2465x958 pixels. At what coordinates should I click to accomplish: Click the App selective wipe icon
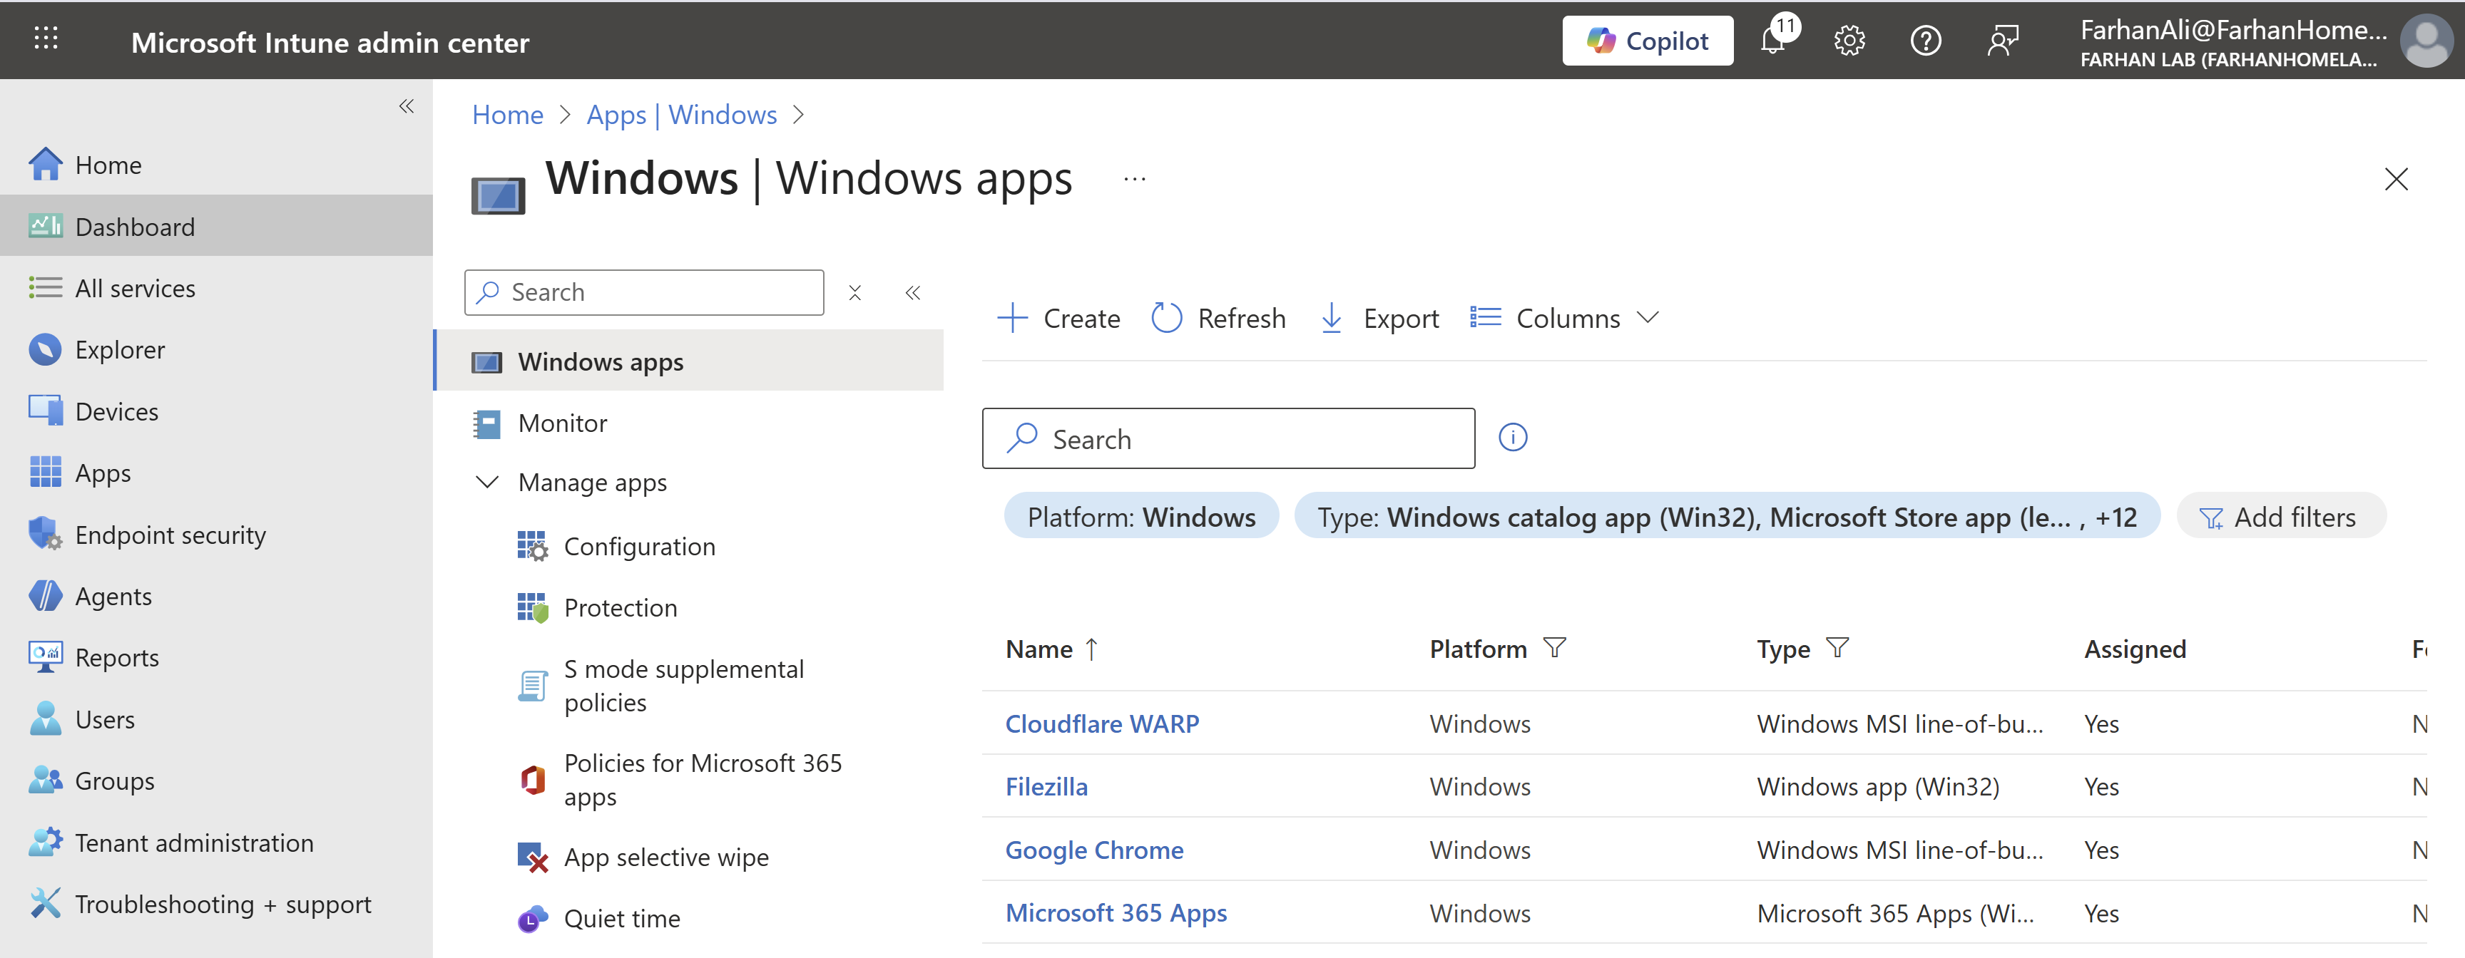532,857
